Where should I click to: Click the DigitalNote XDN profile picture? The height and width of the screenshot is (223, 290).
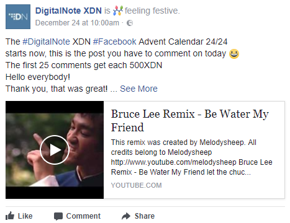[18, 17]
